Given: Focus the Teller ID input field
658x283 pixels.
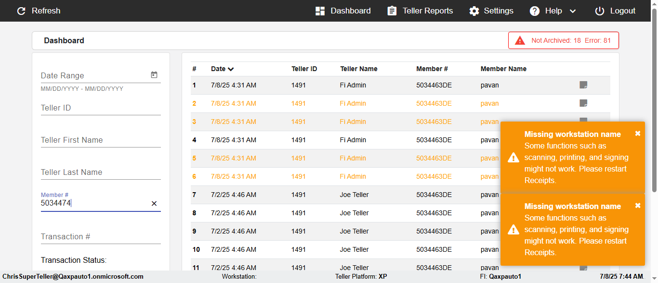Looking at the screenshot, I should pyautogui.click(x=100, y=108).
